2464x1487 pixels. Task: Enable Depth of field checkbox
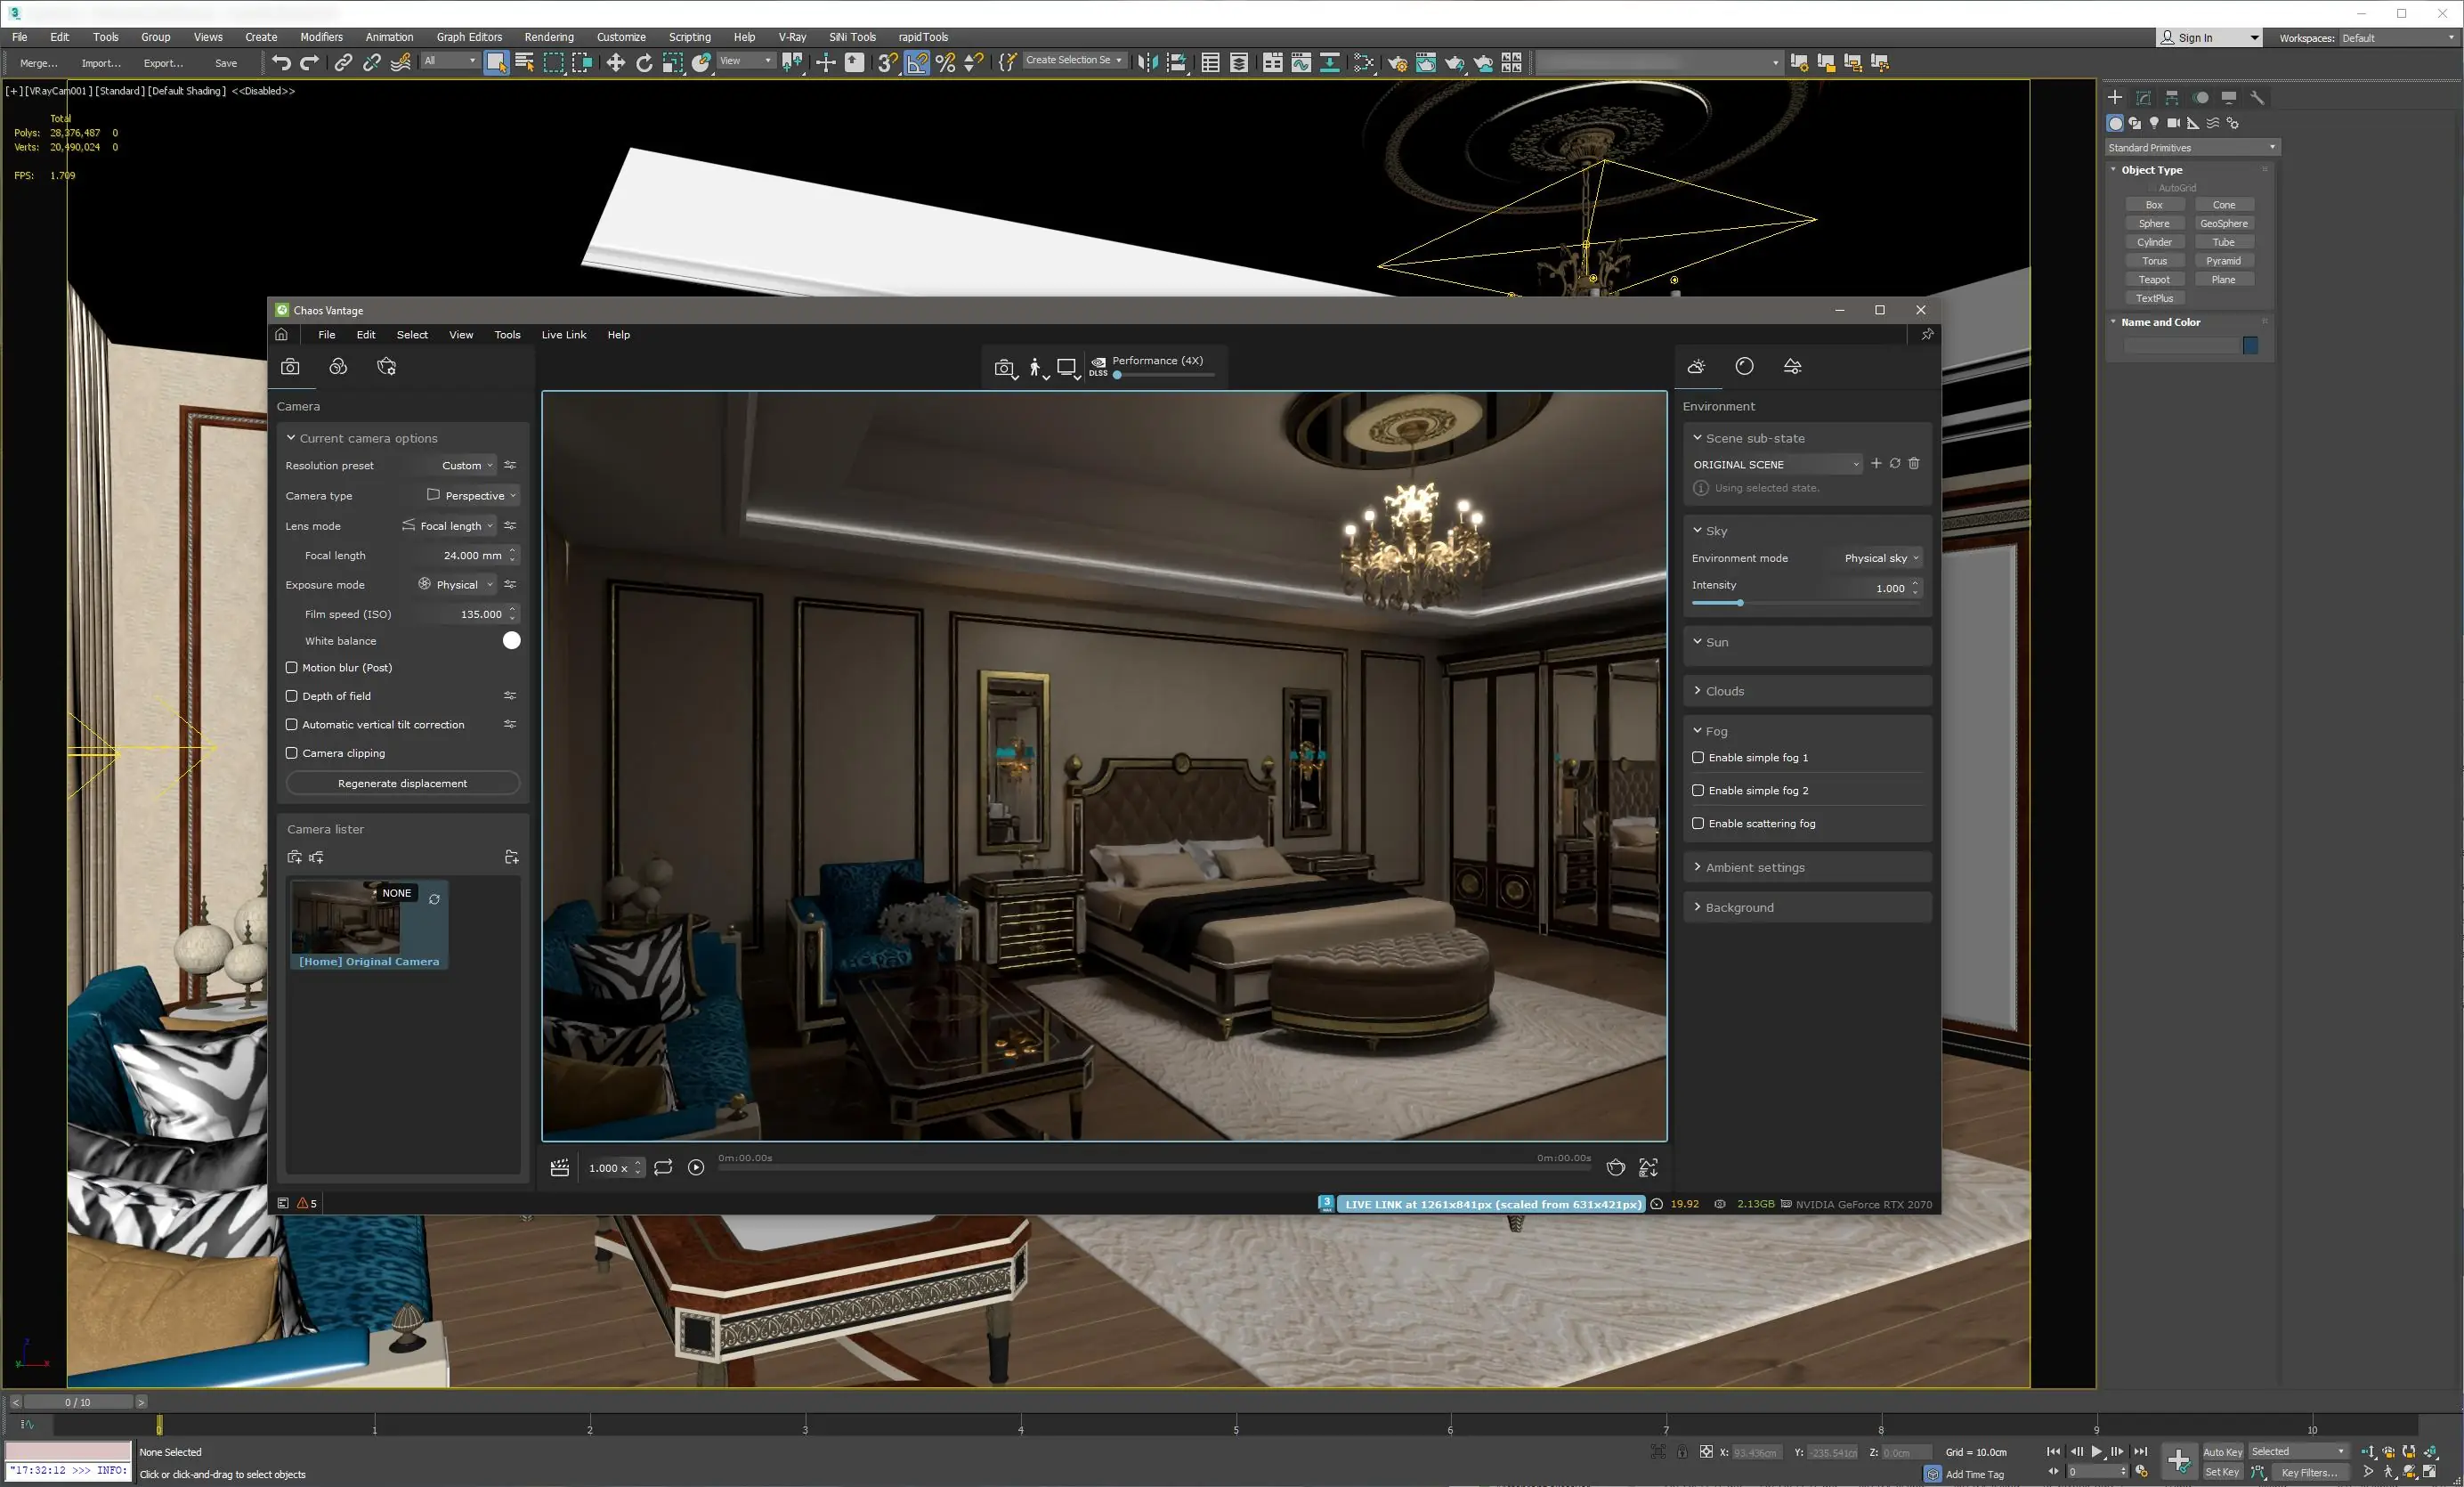pyautogui.click(x=292, y=696)
